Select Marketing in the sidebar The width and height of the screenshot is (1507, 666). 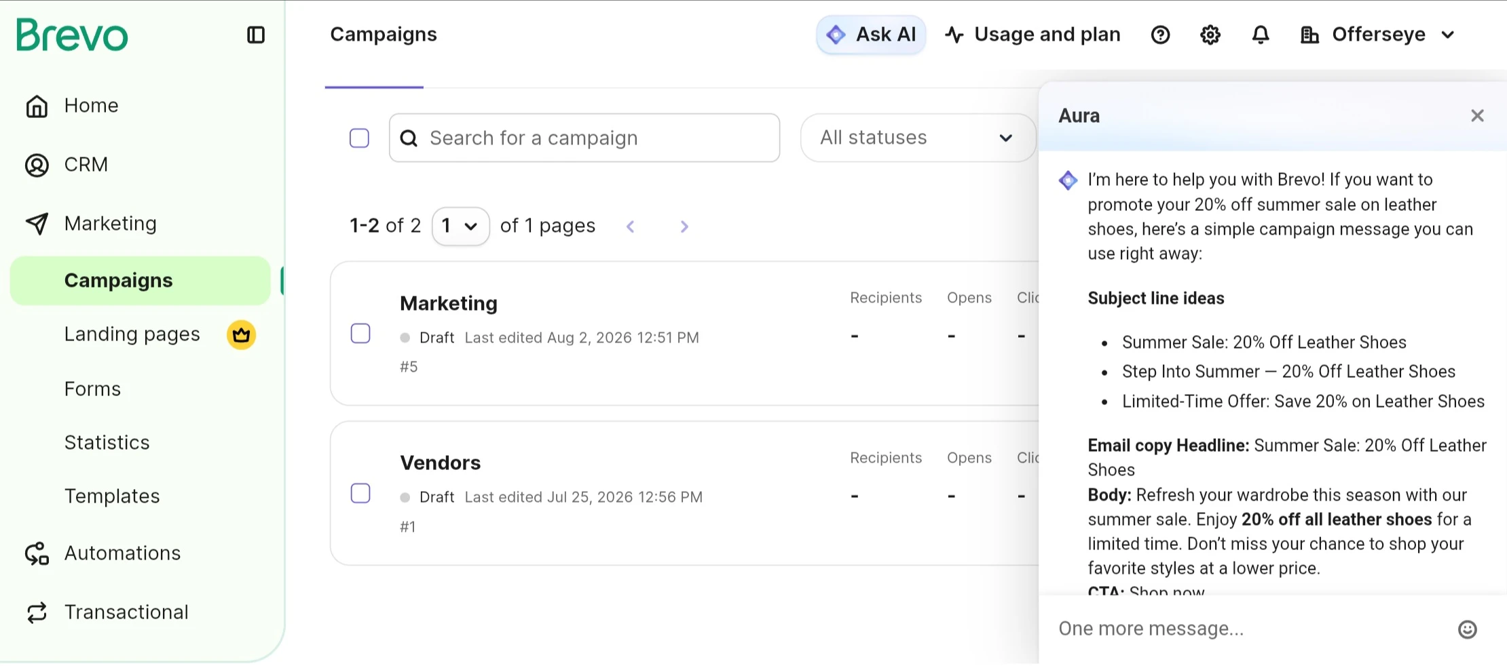click(x=111, y=224)
